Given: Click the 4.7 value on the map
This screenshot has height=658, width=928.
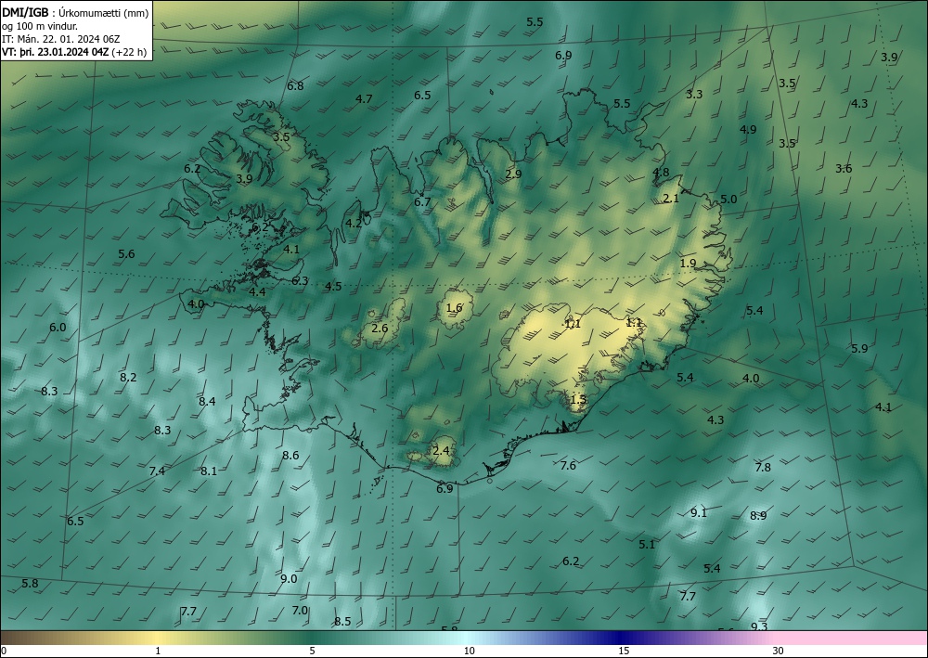Looking at the screenshot, I should [x=364, y=98].
